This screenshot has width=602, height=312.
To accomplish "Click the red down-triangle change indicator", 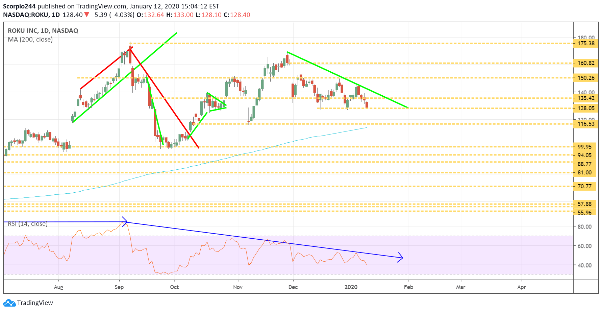I will 87,15.
